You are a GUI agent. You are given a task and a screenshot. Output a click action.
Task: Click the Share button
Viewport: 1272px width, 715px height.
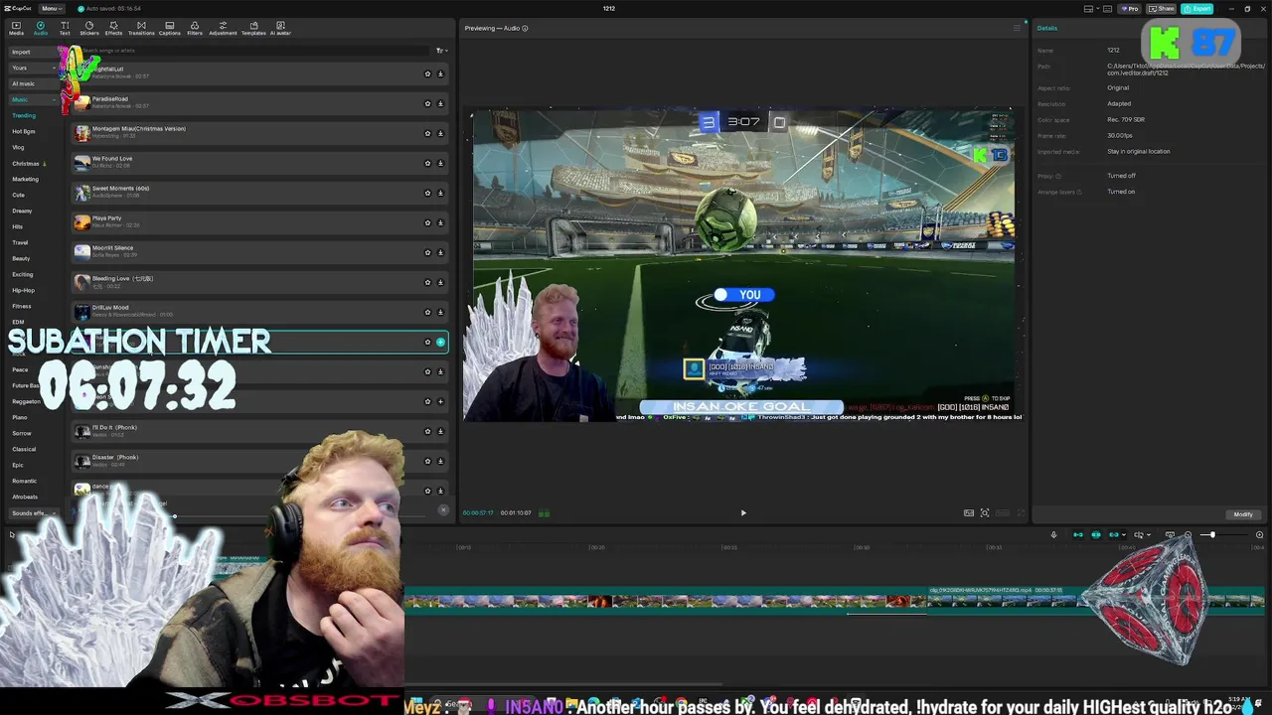pyautogui.click(x=1163, y=9)
